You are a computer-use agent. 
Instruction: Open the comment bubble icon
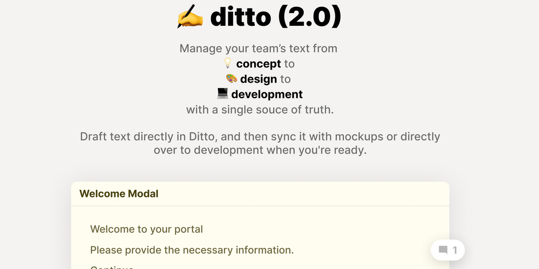(443, 250)
